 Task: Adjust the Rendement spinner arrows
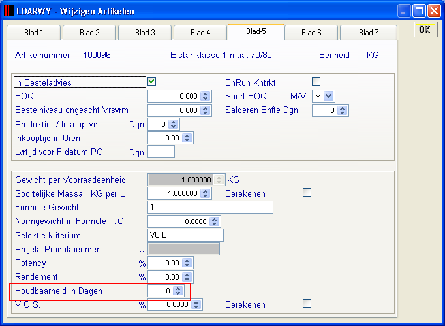click(x=187, y=277)
